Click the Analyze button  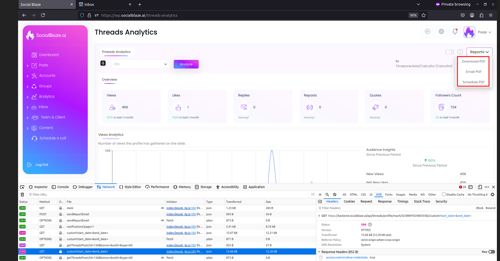coord(186,64)
